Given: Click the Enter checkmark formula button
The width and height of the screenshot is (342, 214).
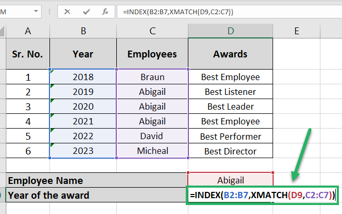Looking at the screenshot, I should [86, 12].
